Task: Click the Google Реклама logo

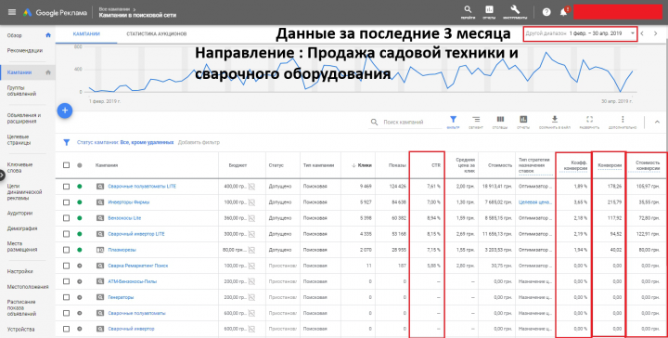Action: [x=55, y=12]
